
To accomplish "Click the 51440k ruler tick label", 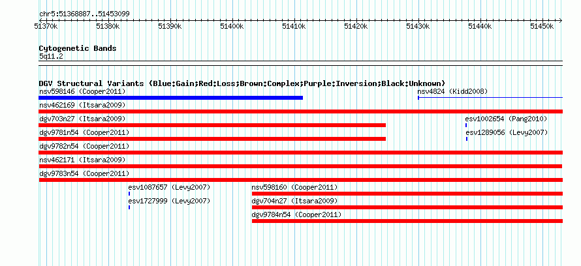I will pos(481,26).
